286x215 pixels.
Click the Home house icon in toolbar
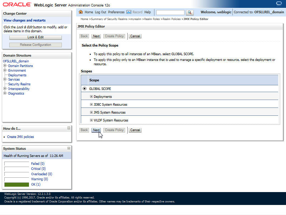pos(81,12)
